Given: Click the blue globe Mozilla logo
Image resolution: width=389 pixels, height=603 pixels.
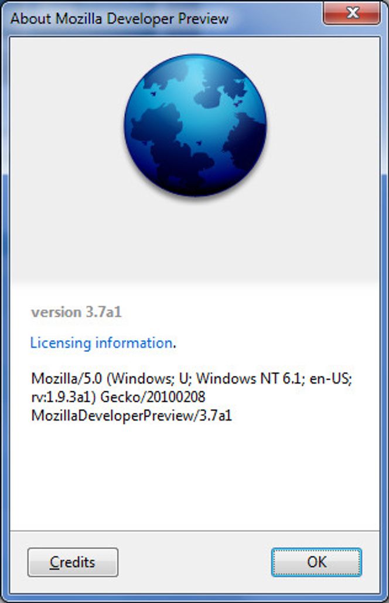Looking at the screenshot, I should pos(195,125).
